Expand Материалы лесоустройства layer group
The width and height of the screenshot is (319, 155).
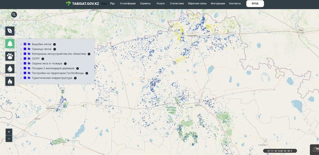click(21, 54)
